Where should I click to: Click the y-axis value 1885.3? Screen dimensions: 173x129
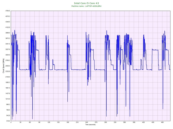point(8,82)
